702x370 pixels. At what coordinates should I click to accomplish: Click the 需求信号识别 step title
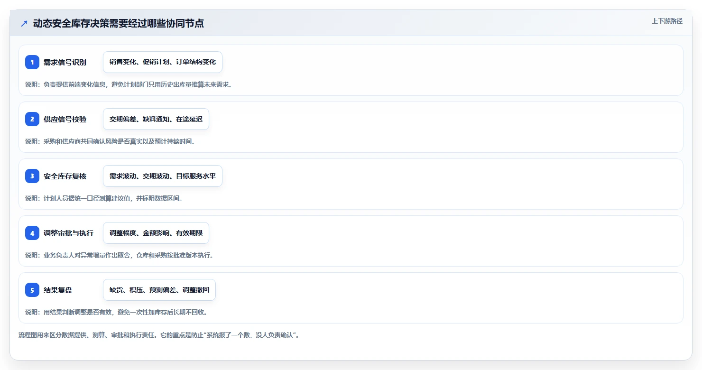point(65,62)
